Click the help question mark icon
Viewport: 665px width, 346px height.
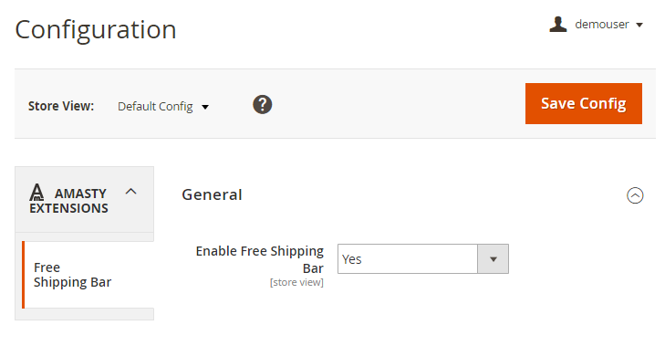[263, 104]
